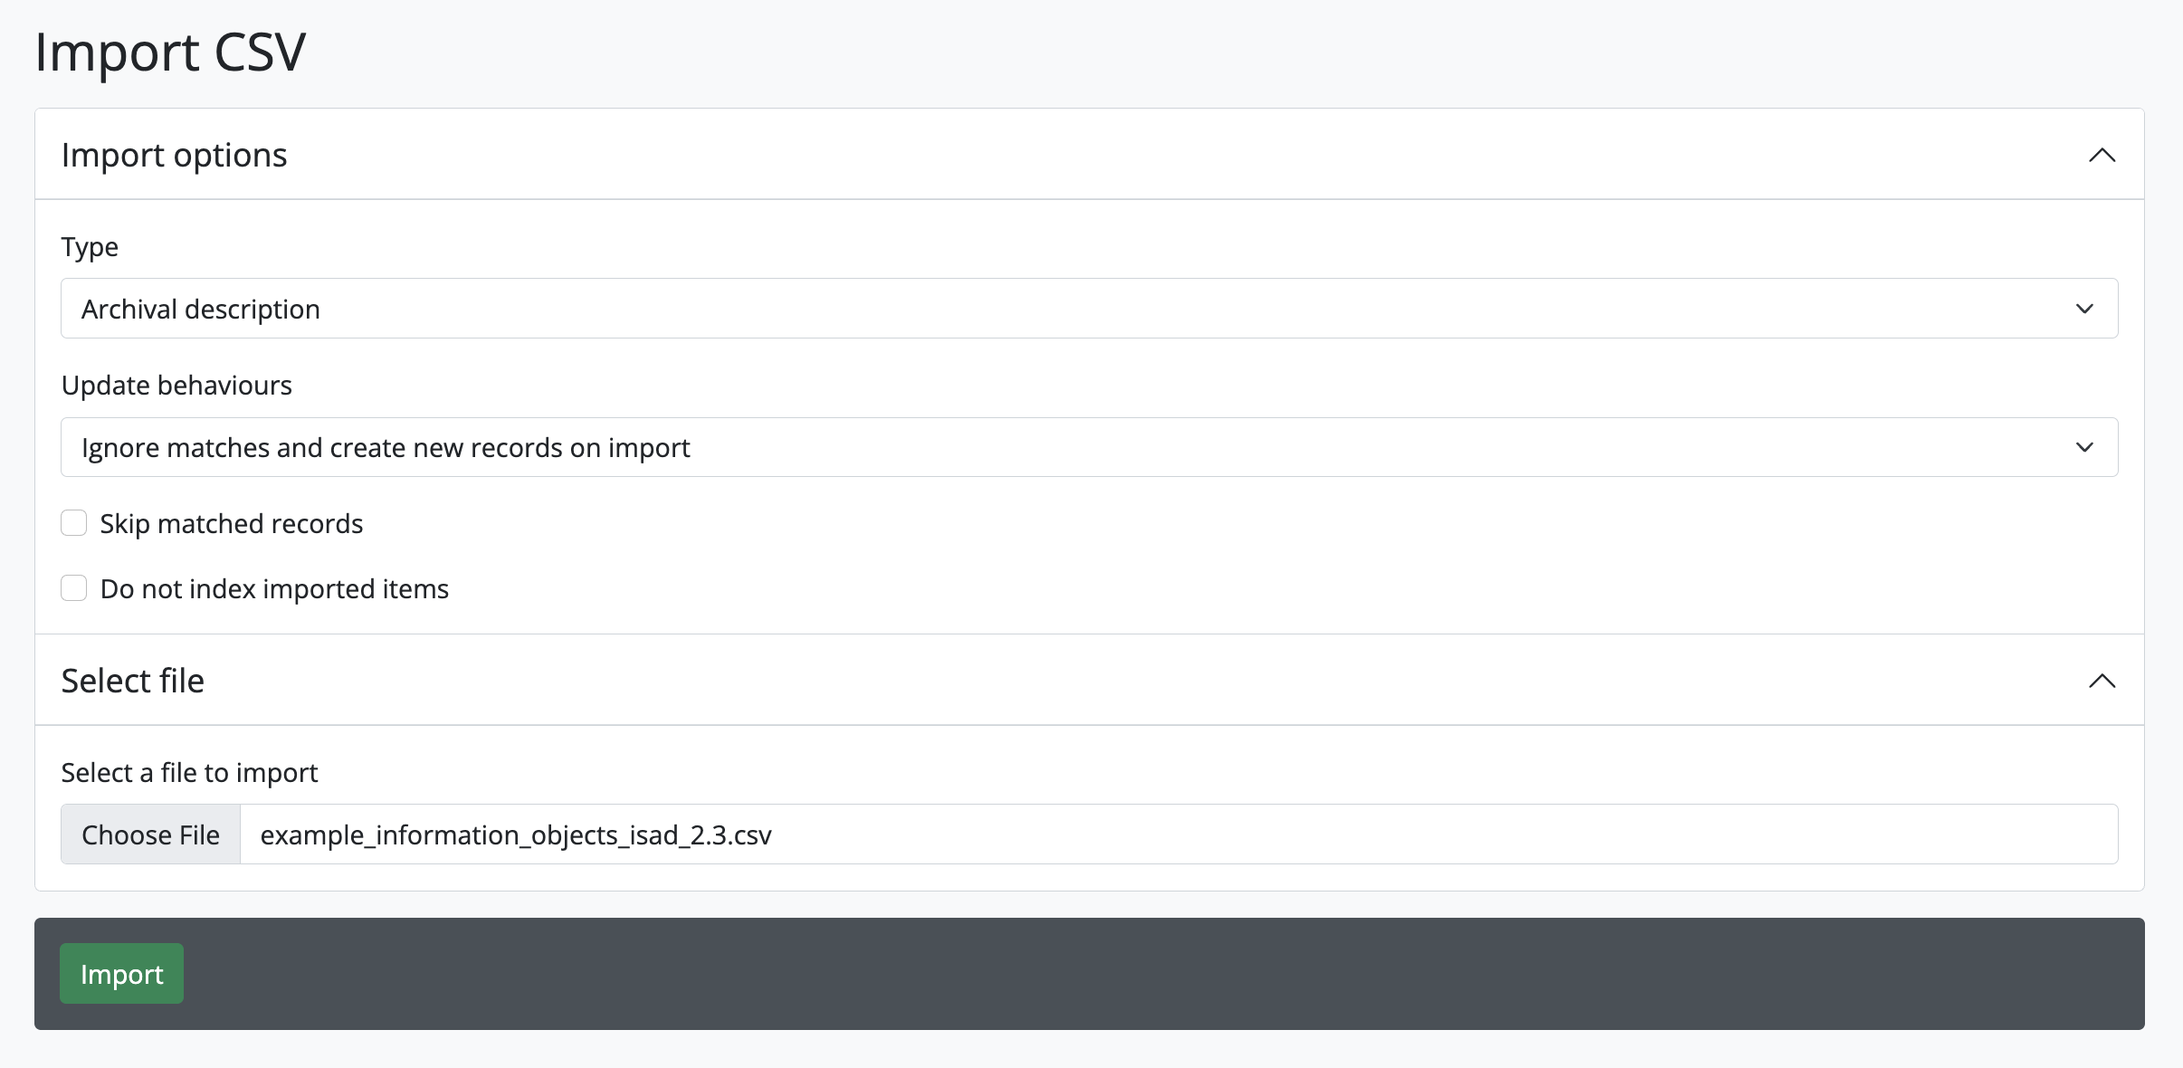Image resolution: width=2183 pixels, height=1068 pixels.
Task: Click the Do not index imported items label
Action: pos(274,589)
